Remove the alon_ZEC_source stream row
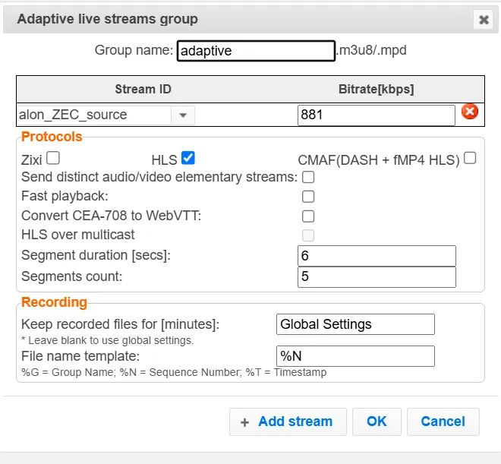Image resolution: width=501 pixels, height=464 pixels. click(470, 112)
